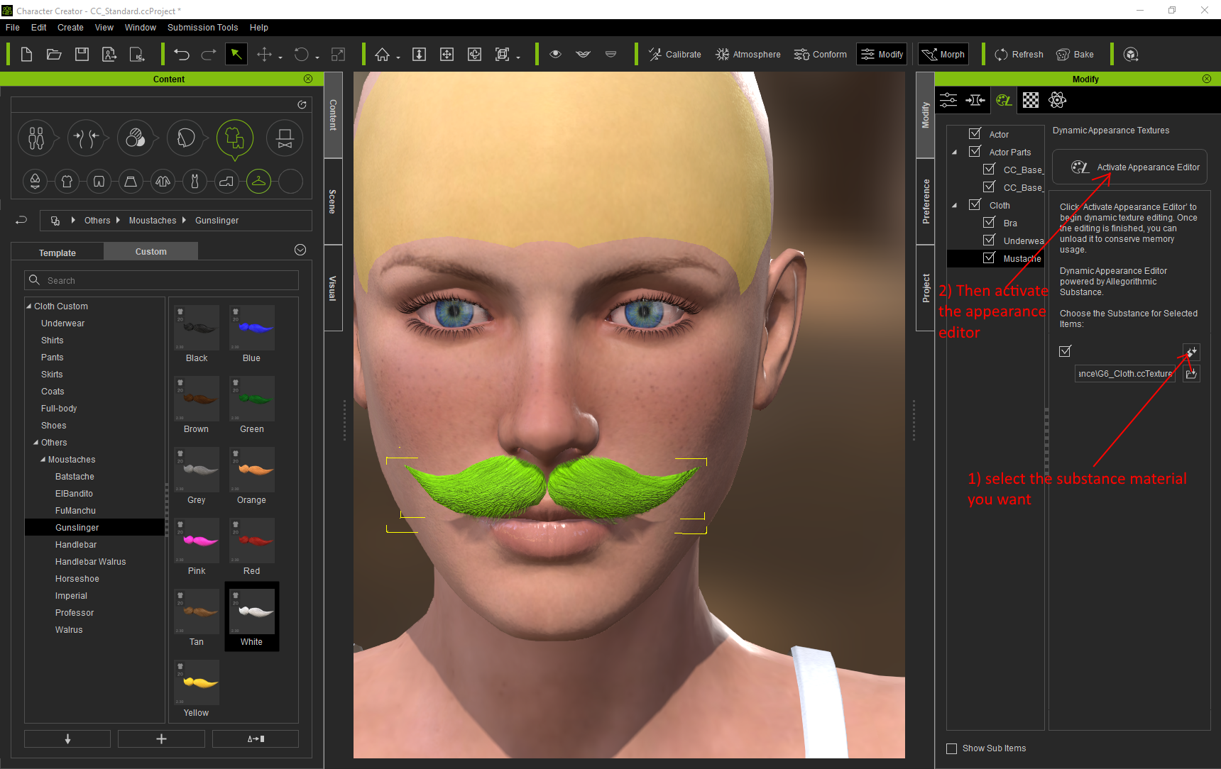1221x769 pixels.
Task: Toggle the Actor Parts checkbox
Action: coord(975,151)
